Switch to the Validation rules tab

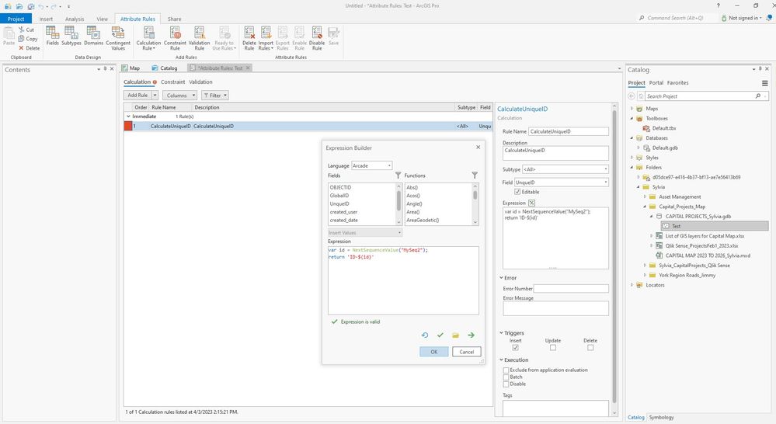click(x=200, y=82)
